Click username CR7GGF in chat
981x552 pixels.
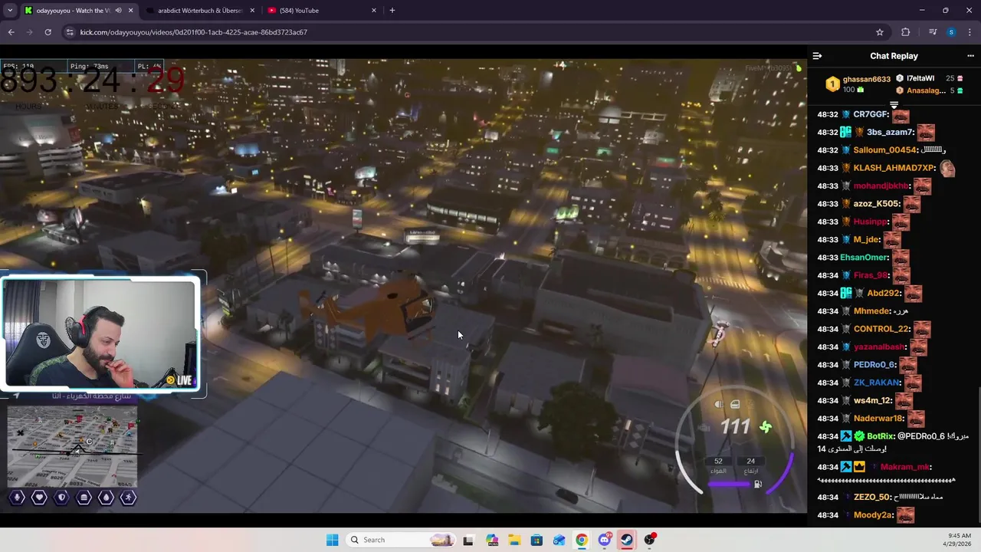coord(871,114)
